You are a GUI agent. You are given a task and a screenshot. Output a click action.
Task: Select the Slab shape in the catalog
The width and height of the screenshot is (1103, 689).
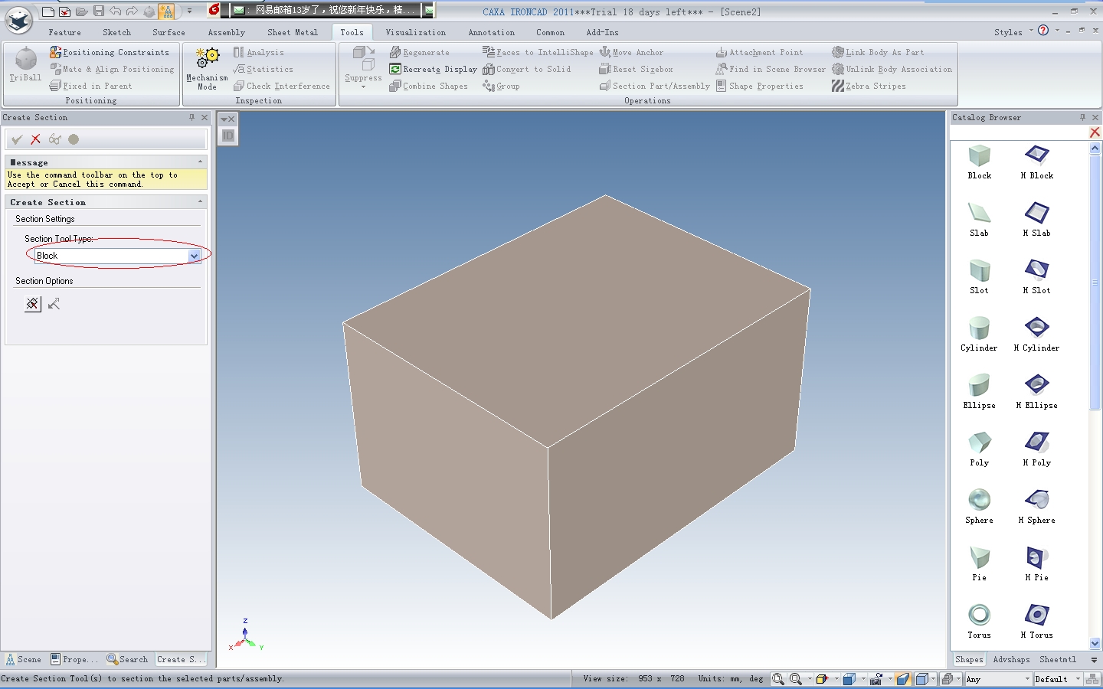(x=979, y=220)
